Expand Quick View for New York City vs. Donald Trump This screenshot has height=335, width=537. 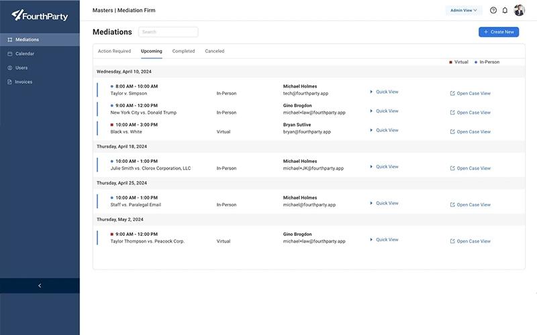point(384,111)
